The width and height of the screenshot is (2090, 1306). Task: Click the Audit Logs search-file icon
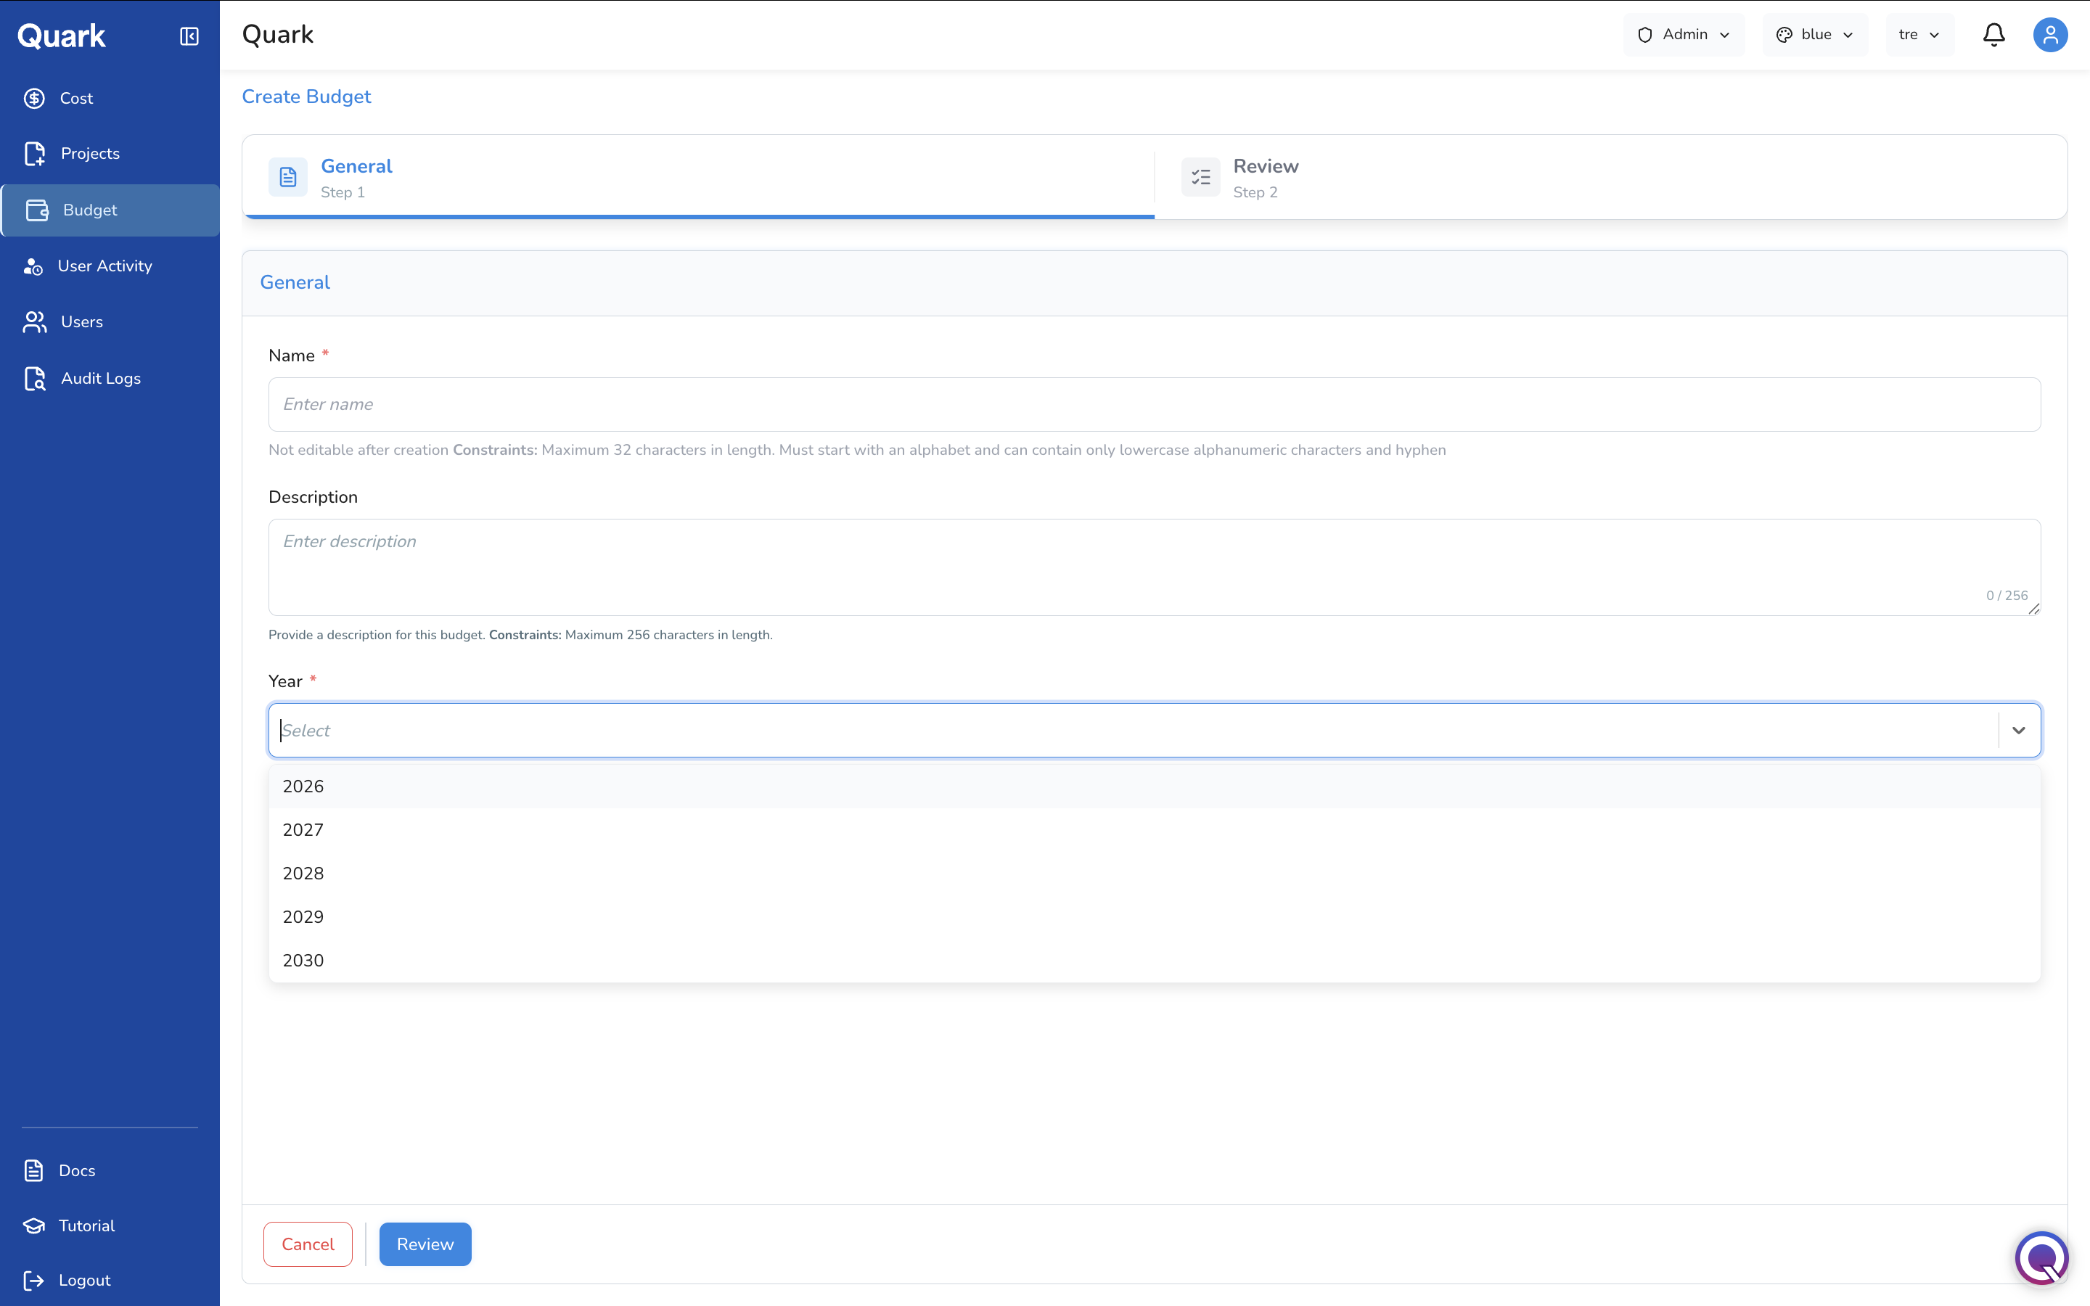click(35, 378)
